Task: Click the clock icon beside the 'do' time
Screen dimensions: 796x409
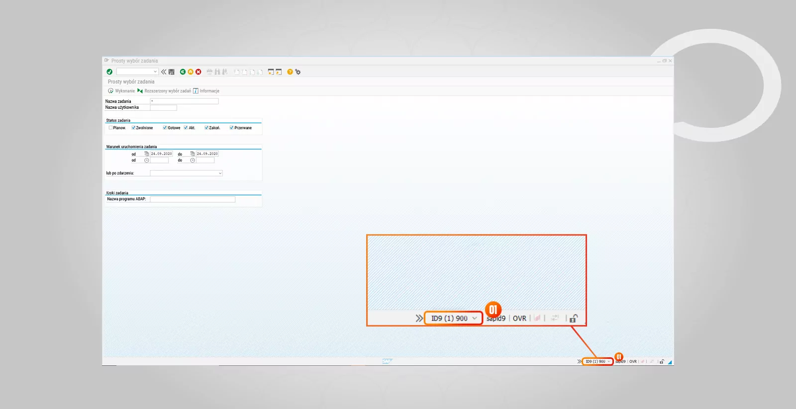Action: 193,161
